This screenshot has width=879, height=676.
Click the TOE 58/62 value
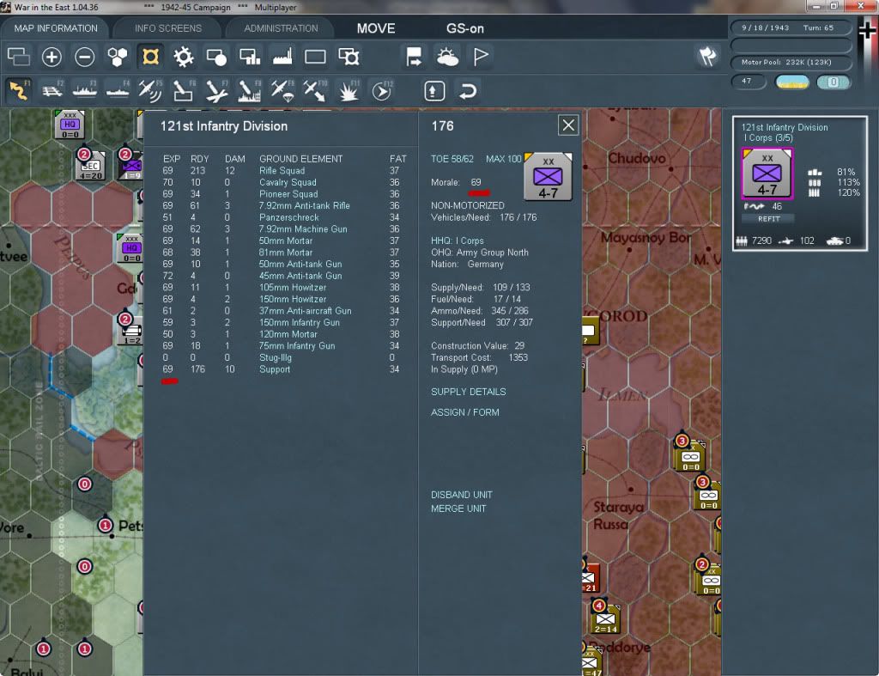point(452,159)
